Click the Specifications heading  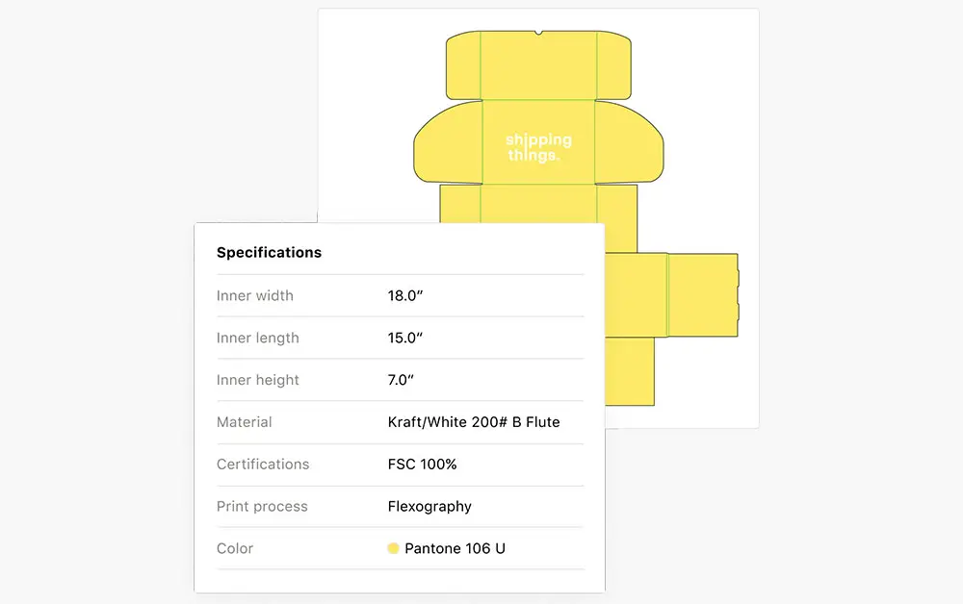click(269, 253)
